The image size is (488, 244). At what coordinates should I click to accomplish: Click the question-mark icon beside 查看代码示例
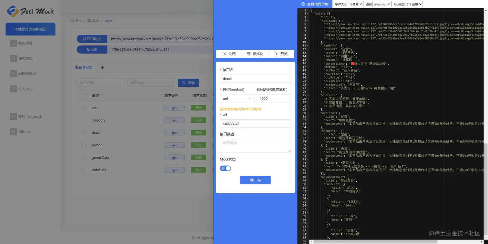tap(303, 4)
